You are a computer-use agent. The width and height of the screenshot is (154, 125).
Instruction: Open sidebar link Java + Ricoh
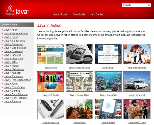[x=11, y=84]
